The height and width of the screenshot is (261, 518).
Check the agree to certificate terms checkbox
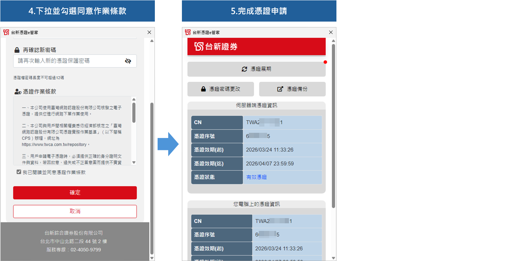(x=19, y=172)
